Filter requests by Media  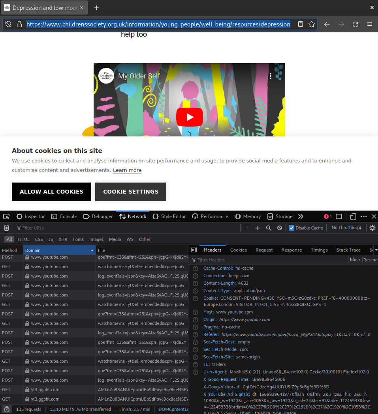coord(115,239)
